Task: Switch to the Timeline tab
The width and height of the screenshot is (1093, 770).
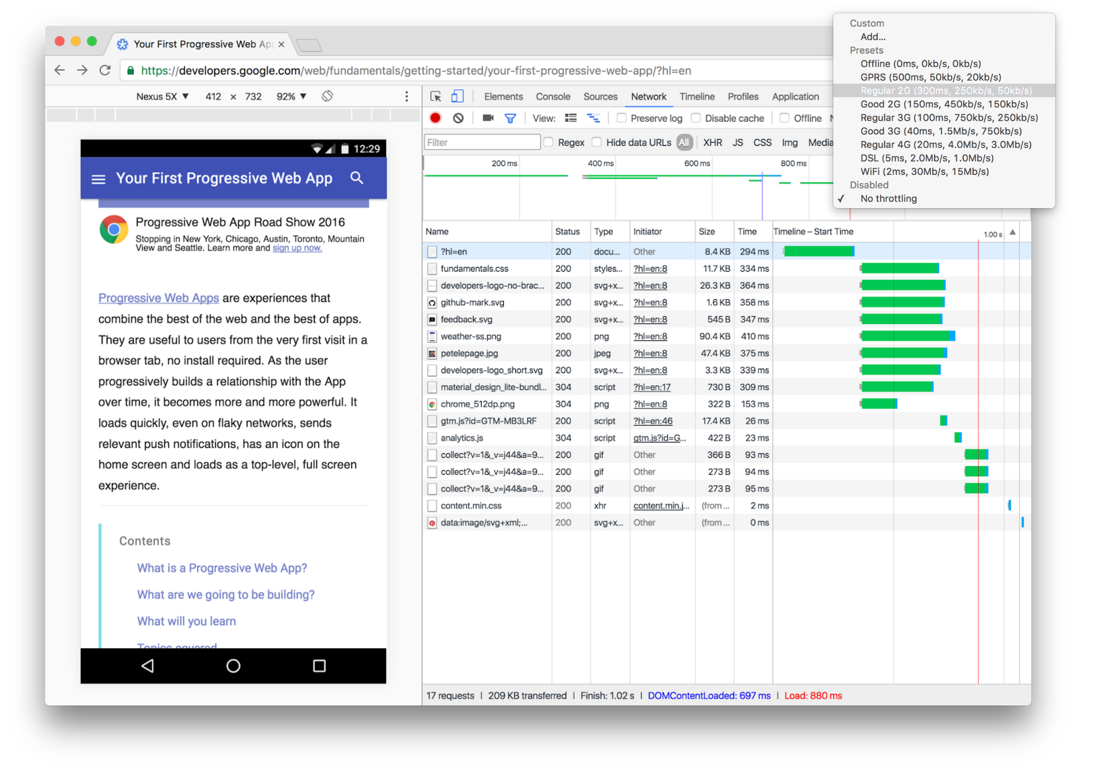Action: [697, 96]
